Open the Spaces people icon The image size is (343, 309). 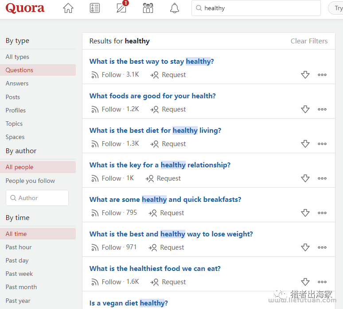point(148,8)
